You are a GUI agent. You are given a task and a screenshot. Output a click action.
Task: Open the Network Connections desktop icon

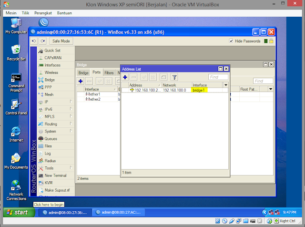(16, 190)
